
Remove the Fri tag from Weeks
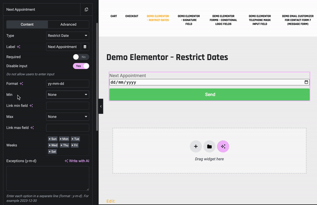pos(72,145)
